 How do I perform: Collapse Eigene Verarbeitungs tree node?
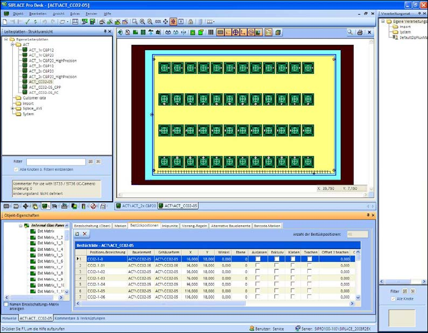click(383, 21)
